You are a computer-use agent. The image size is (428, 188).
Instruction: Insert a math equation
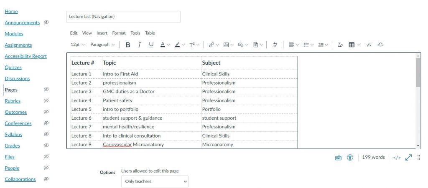click(x=369, y=45)
